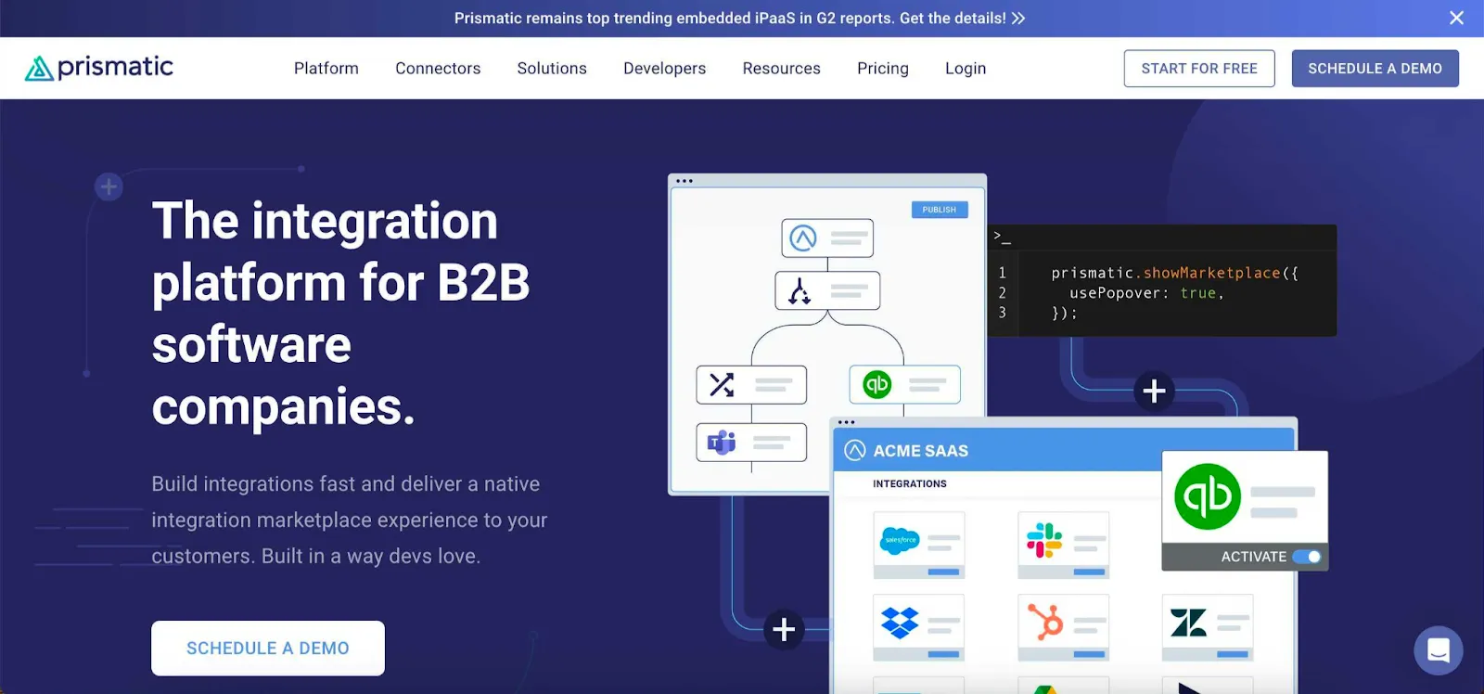The width and height of the screenshot is (1484, 694).
Task: Click the showMarketplace code text
Action: [1211, 273]
